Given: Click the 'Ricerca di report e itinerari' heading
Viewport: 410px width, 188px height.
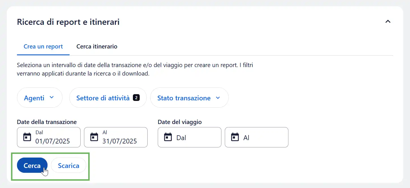Looking at the screenshot, I should point(68,22).
